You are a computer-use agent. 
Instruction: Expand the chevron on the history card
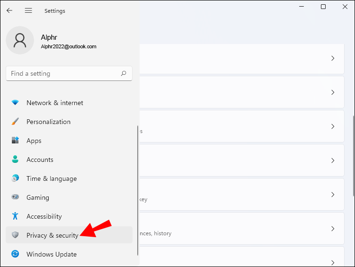[333, 229]
